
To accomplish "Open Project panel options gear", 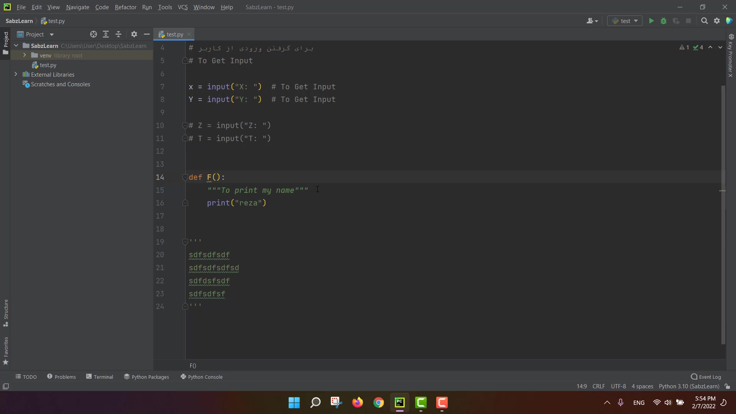I will coord(134,34).
